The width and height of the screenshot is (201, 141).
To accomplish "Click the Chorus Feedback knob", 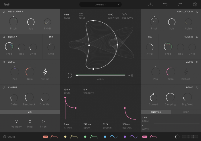I will (x=29, y=97).
